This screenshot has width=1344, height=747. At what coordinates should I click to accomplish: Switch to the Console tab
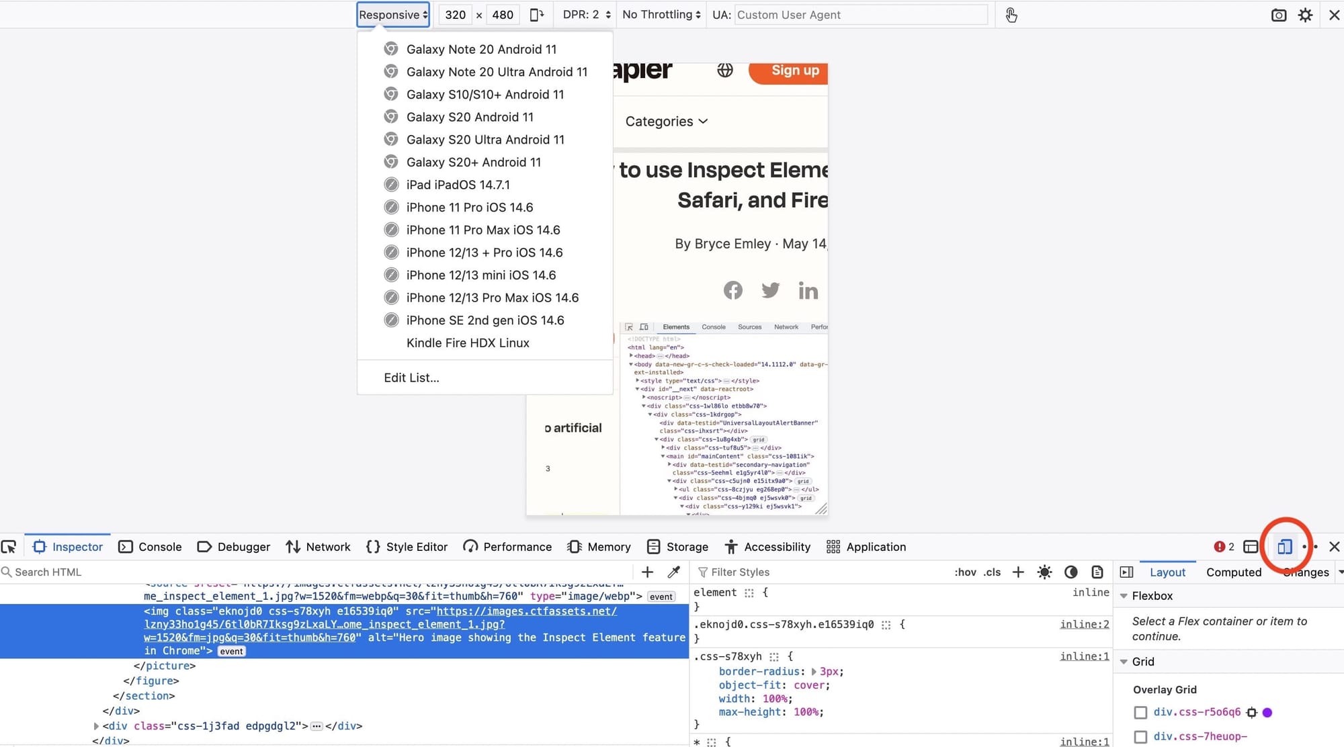click(150, 547)
